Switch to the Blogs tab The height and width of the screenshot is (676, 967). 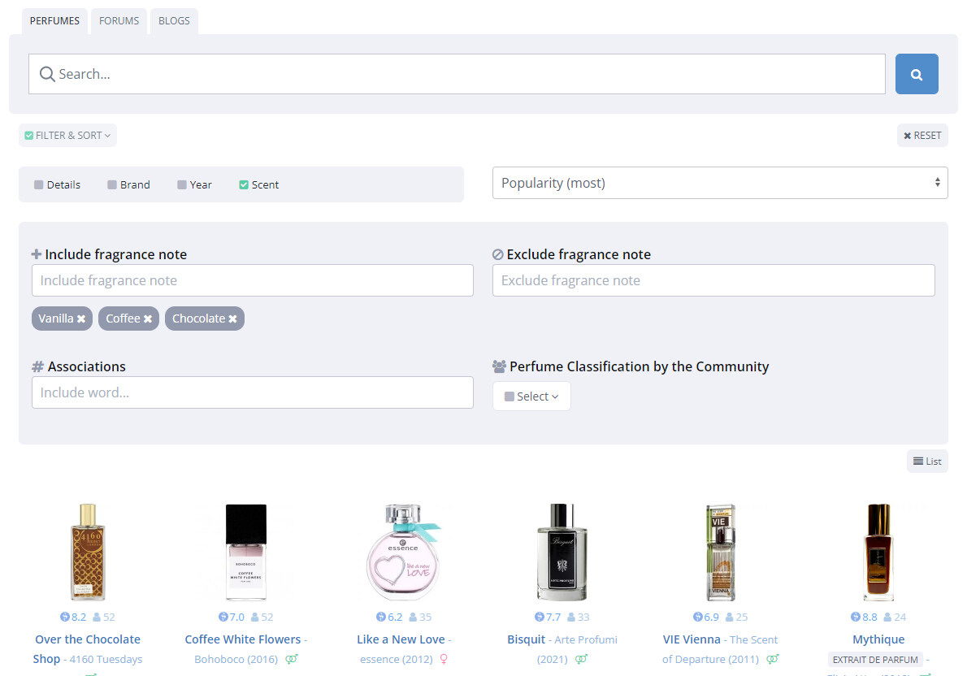(174, 21)
